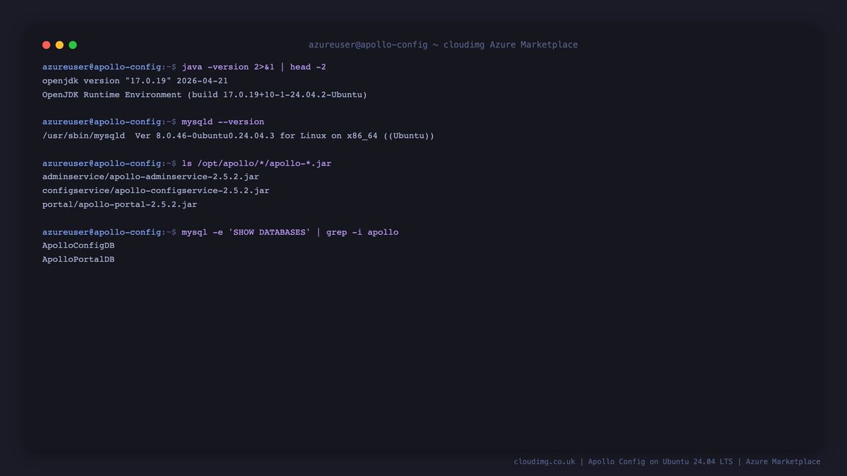Select apollo-adminservice-2.5.2.jar file path
The width and height of the screenshot is (847, 476).
[x=151, y=177]
